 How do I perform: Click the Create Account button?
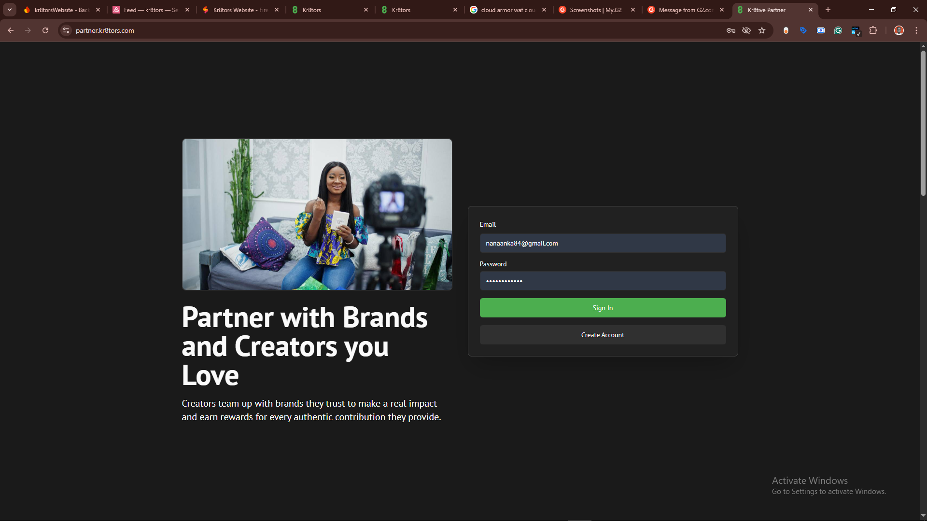coord(603,335)
